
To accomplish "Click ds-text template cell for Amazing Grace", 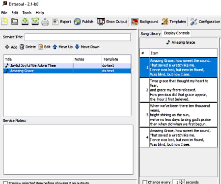I will (x=116, y=71).
